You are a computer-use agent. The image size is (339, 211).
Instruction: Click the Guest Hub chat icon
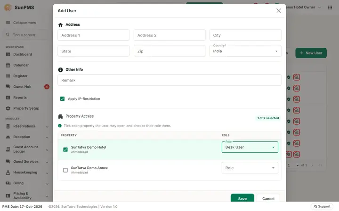click(x=8, y=87)
